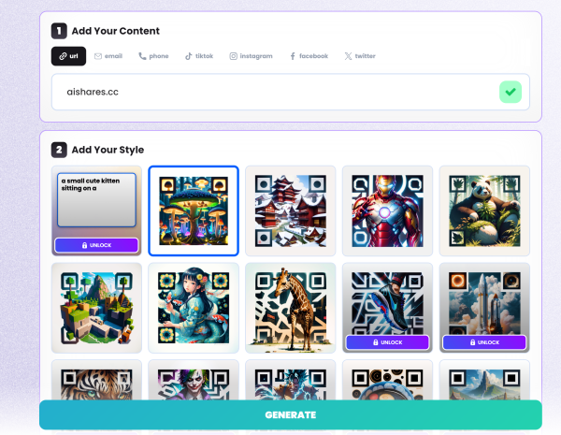561x435 pixels.
Task: Unlock the custom prompt style
Action: pyautogui.click(x=96, y=245)
